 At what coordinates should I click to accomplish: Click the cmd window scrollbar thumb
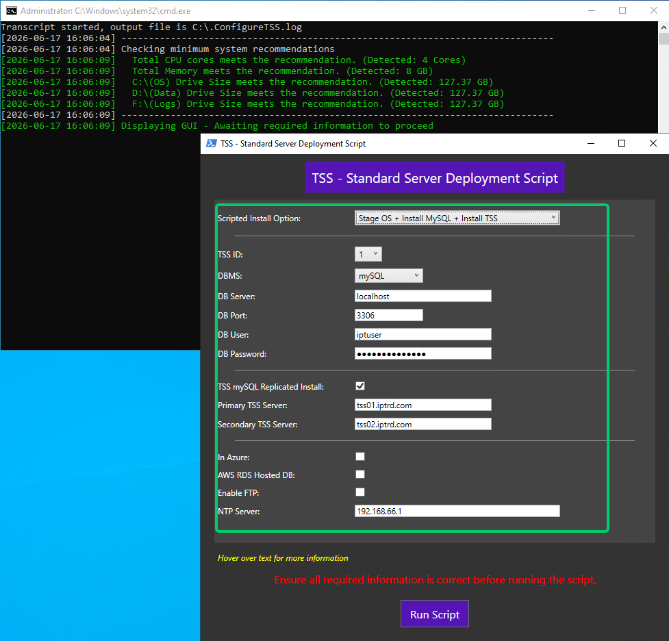point(664,38)
